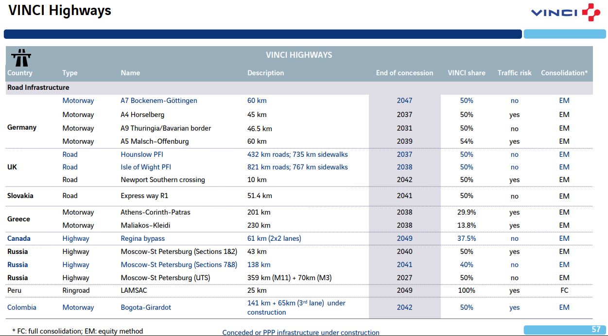Click the Type column header
Screen dimensions: 608x336
coord(70,73)
